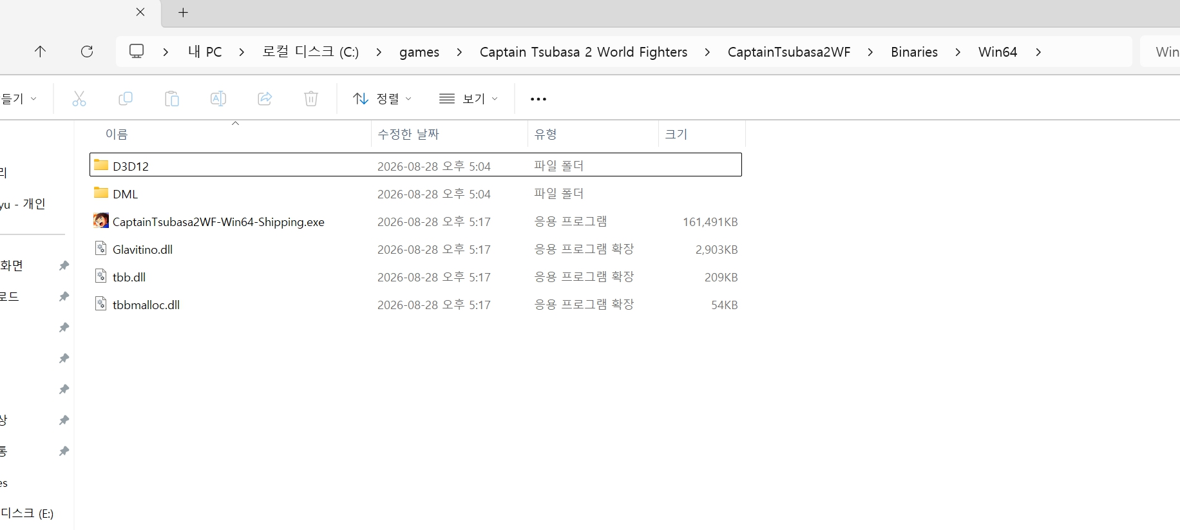Select the tbbmalloc.dll file name
This screenshot has width=1180, height=530.
(x=146, y=305)
